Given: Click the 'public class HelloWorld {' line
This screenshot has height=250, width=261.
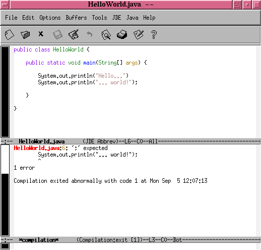Looking at the screenshot, I should coord(51,49).
